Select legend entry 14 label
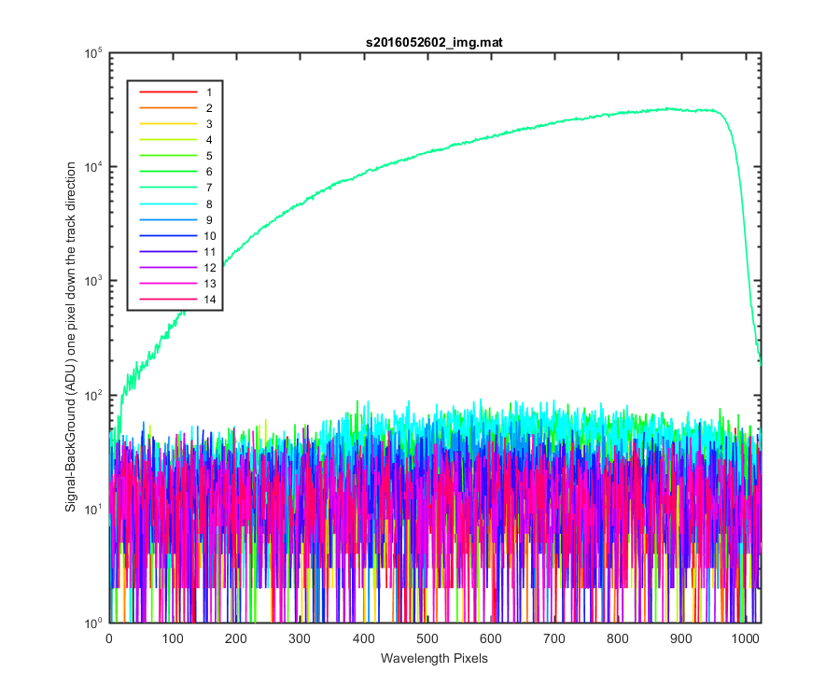The image size is (840, 700). [209, 300]
